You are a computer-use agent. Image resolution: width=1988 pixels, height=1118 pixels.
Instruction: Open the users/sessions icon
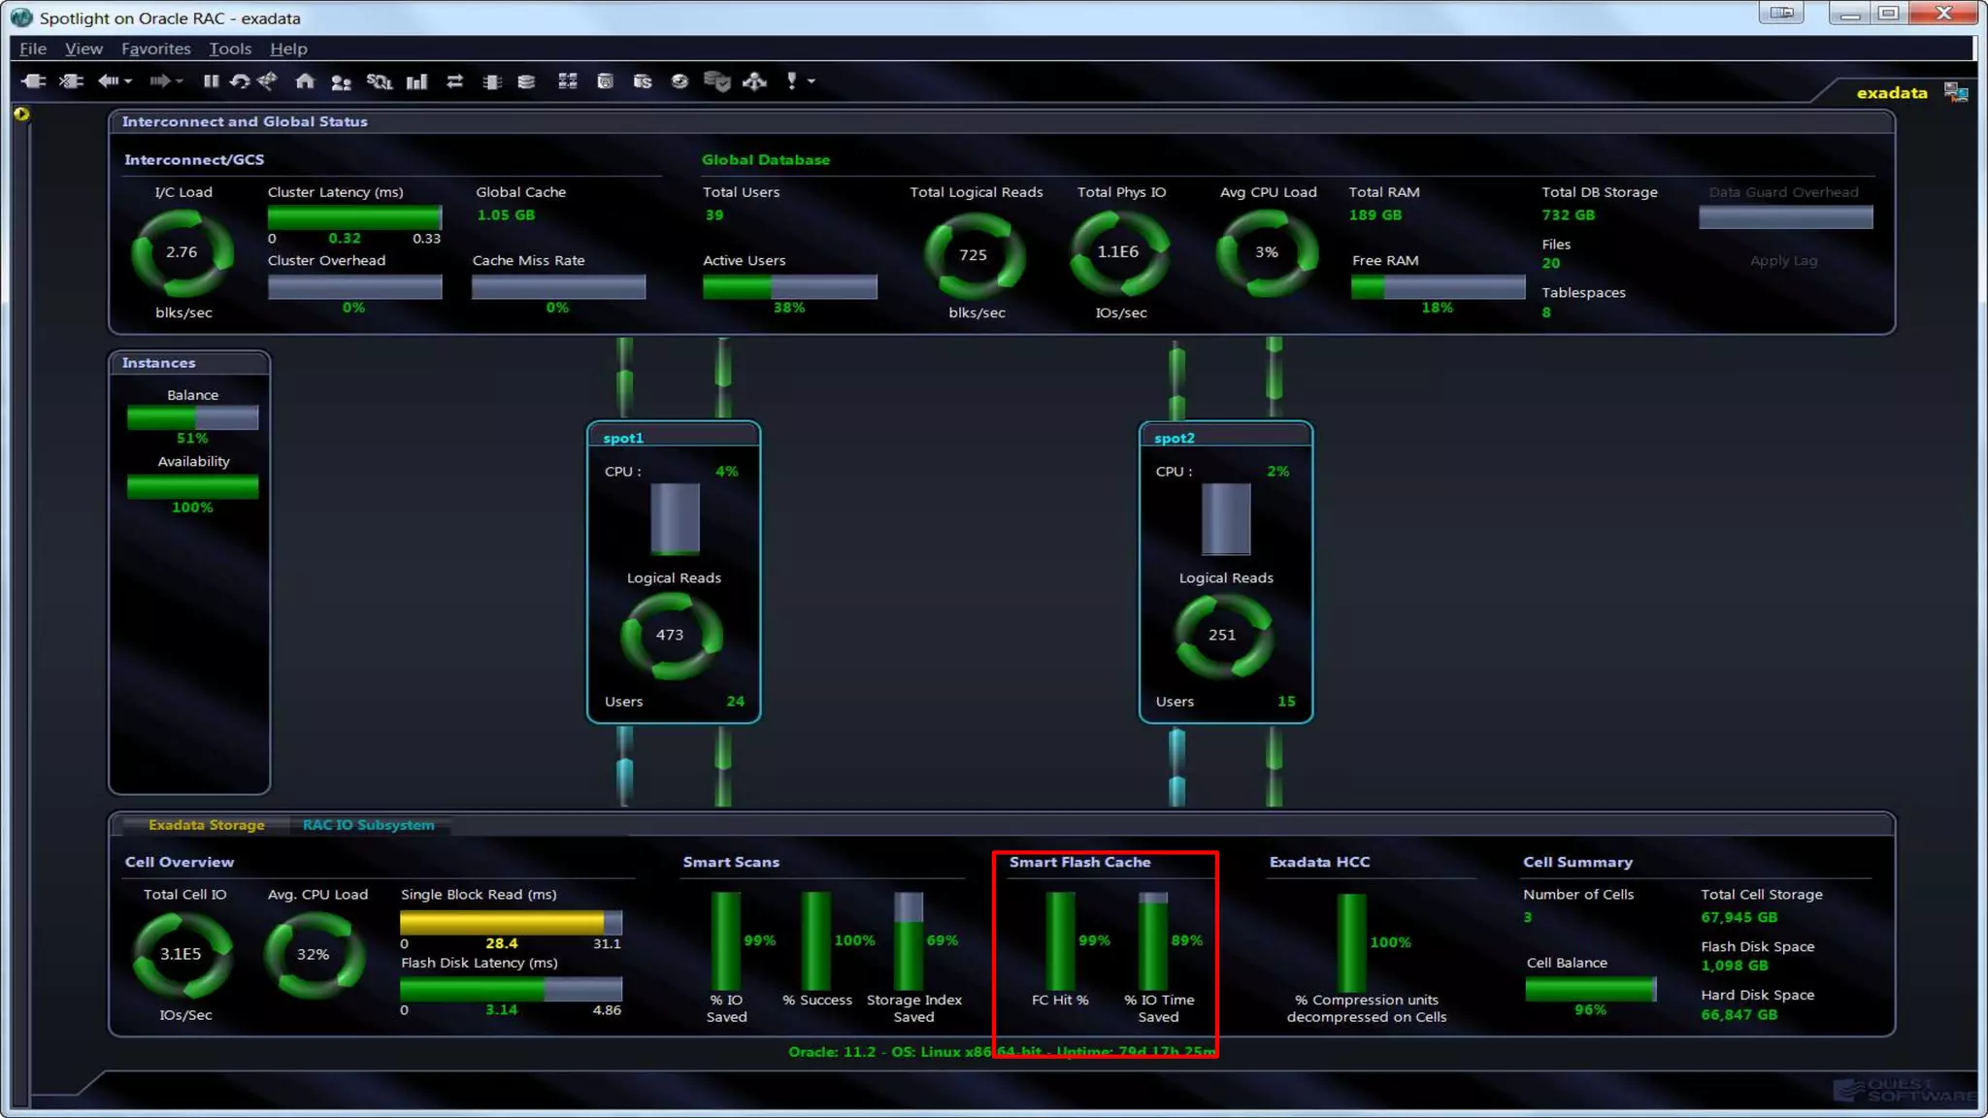point(341,82)
